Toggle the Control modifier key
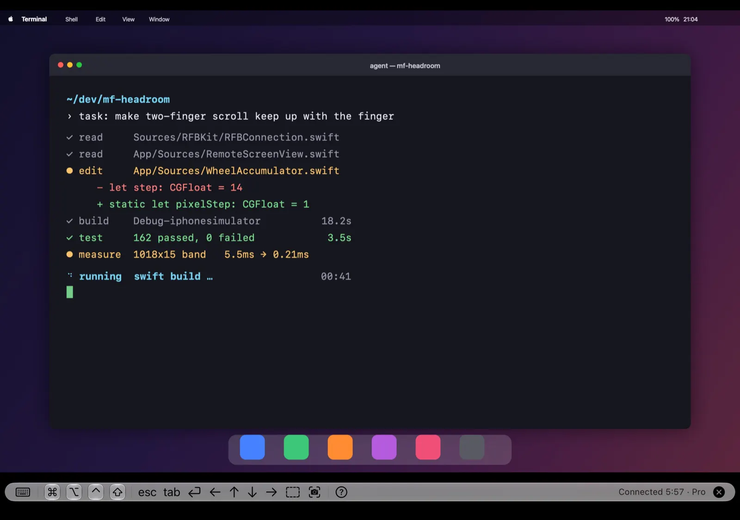Viewport: 740px width, 520px height. point(96,492)
